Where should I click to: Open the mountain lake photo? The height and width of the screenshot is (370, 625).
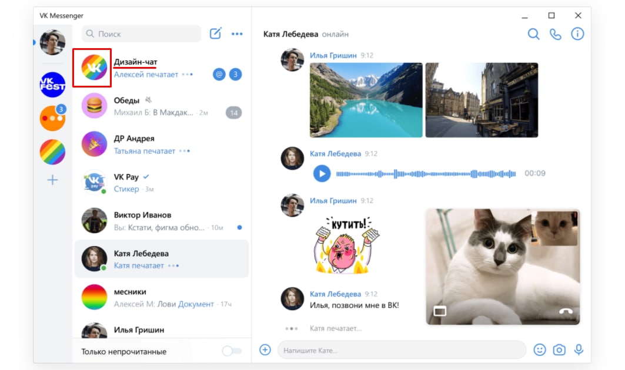tap(366, 100)
